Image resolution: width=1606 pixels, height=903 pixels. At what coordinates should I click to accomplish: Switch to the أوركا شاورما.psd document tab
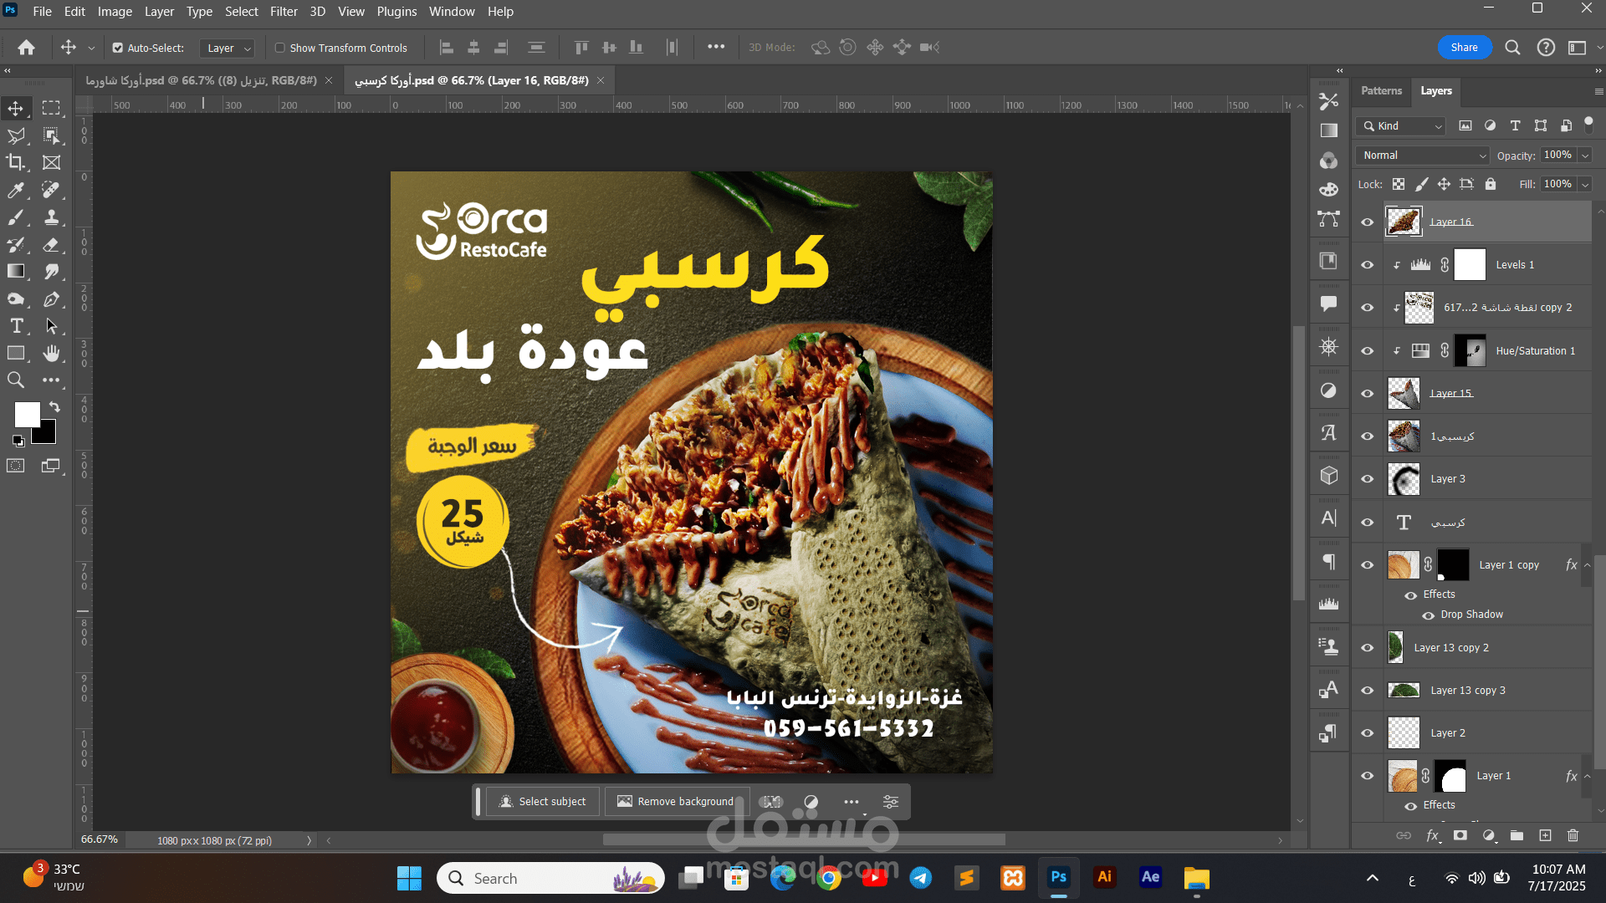[x=201, y=80]
